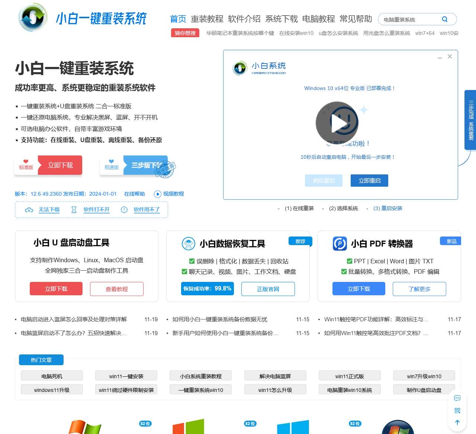Open the 重装教程 navigation item
Screen dimensions: 476x434
[207, 19]
